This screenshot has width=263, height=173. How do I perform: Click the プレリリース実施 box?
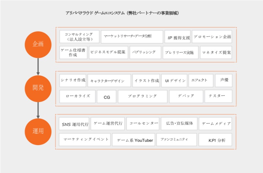coord(181,52)
